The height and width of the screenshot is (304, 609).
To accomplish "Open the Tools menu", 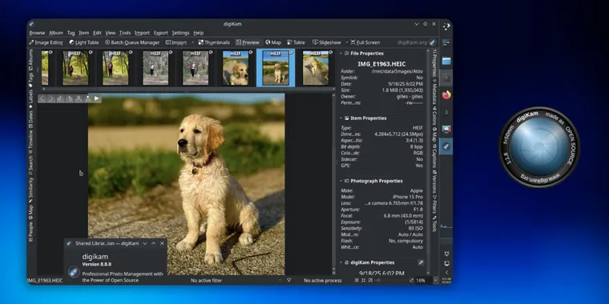I will 125,33.
